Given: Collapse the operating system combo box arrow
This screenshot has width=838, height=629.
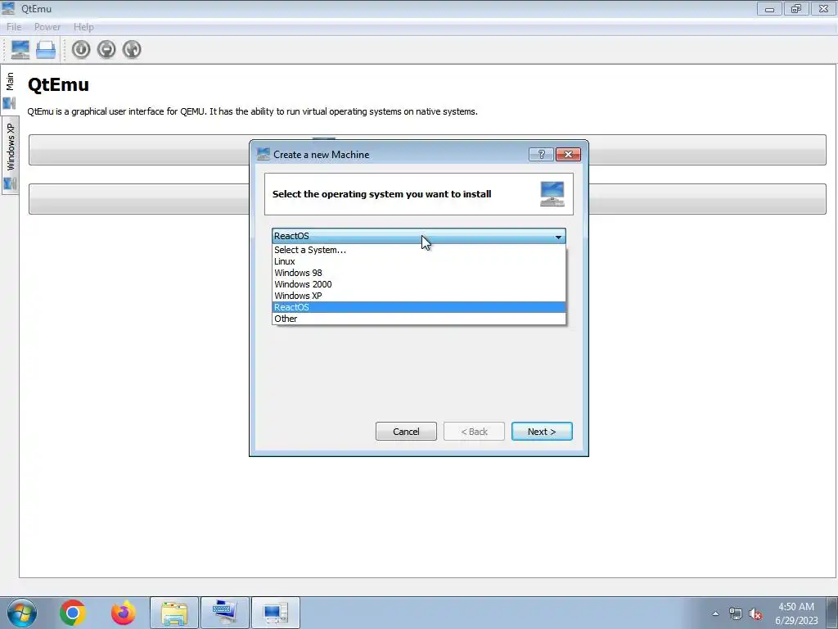Looking at the screenshot, I should coord(558,237).
